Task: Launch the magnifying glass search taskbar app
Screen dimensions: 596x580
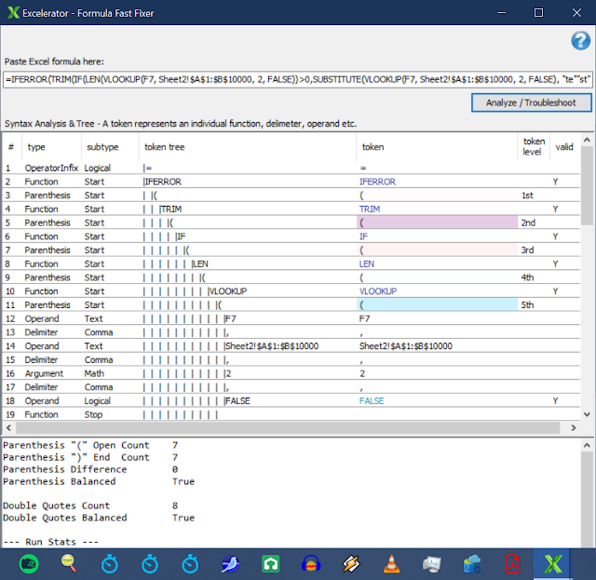Action: [x=69, y=563]
